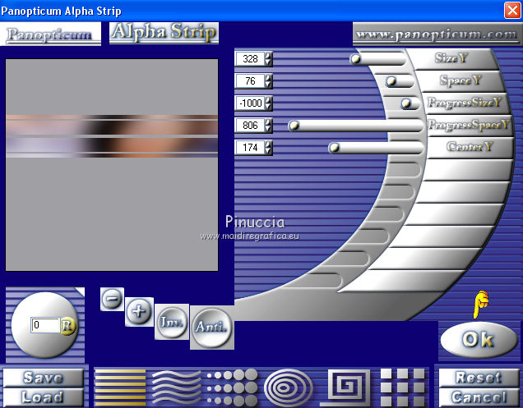This screenshot has height=408, width=523.
Task: Click the ProgressSizeY field showing -1000
Action: click(250, 103)
